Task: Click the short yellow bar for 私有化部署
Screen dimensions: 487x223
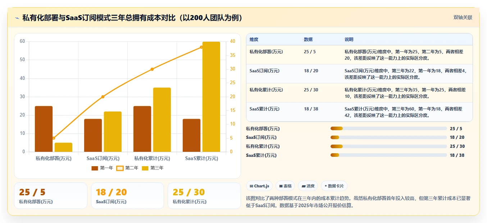Action: [x=63, y=147]
